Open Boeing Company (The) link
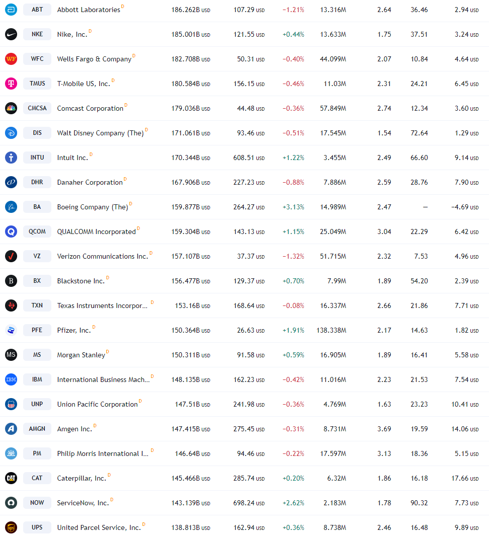Screen dimensions: 489x538 [92, 207]
